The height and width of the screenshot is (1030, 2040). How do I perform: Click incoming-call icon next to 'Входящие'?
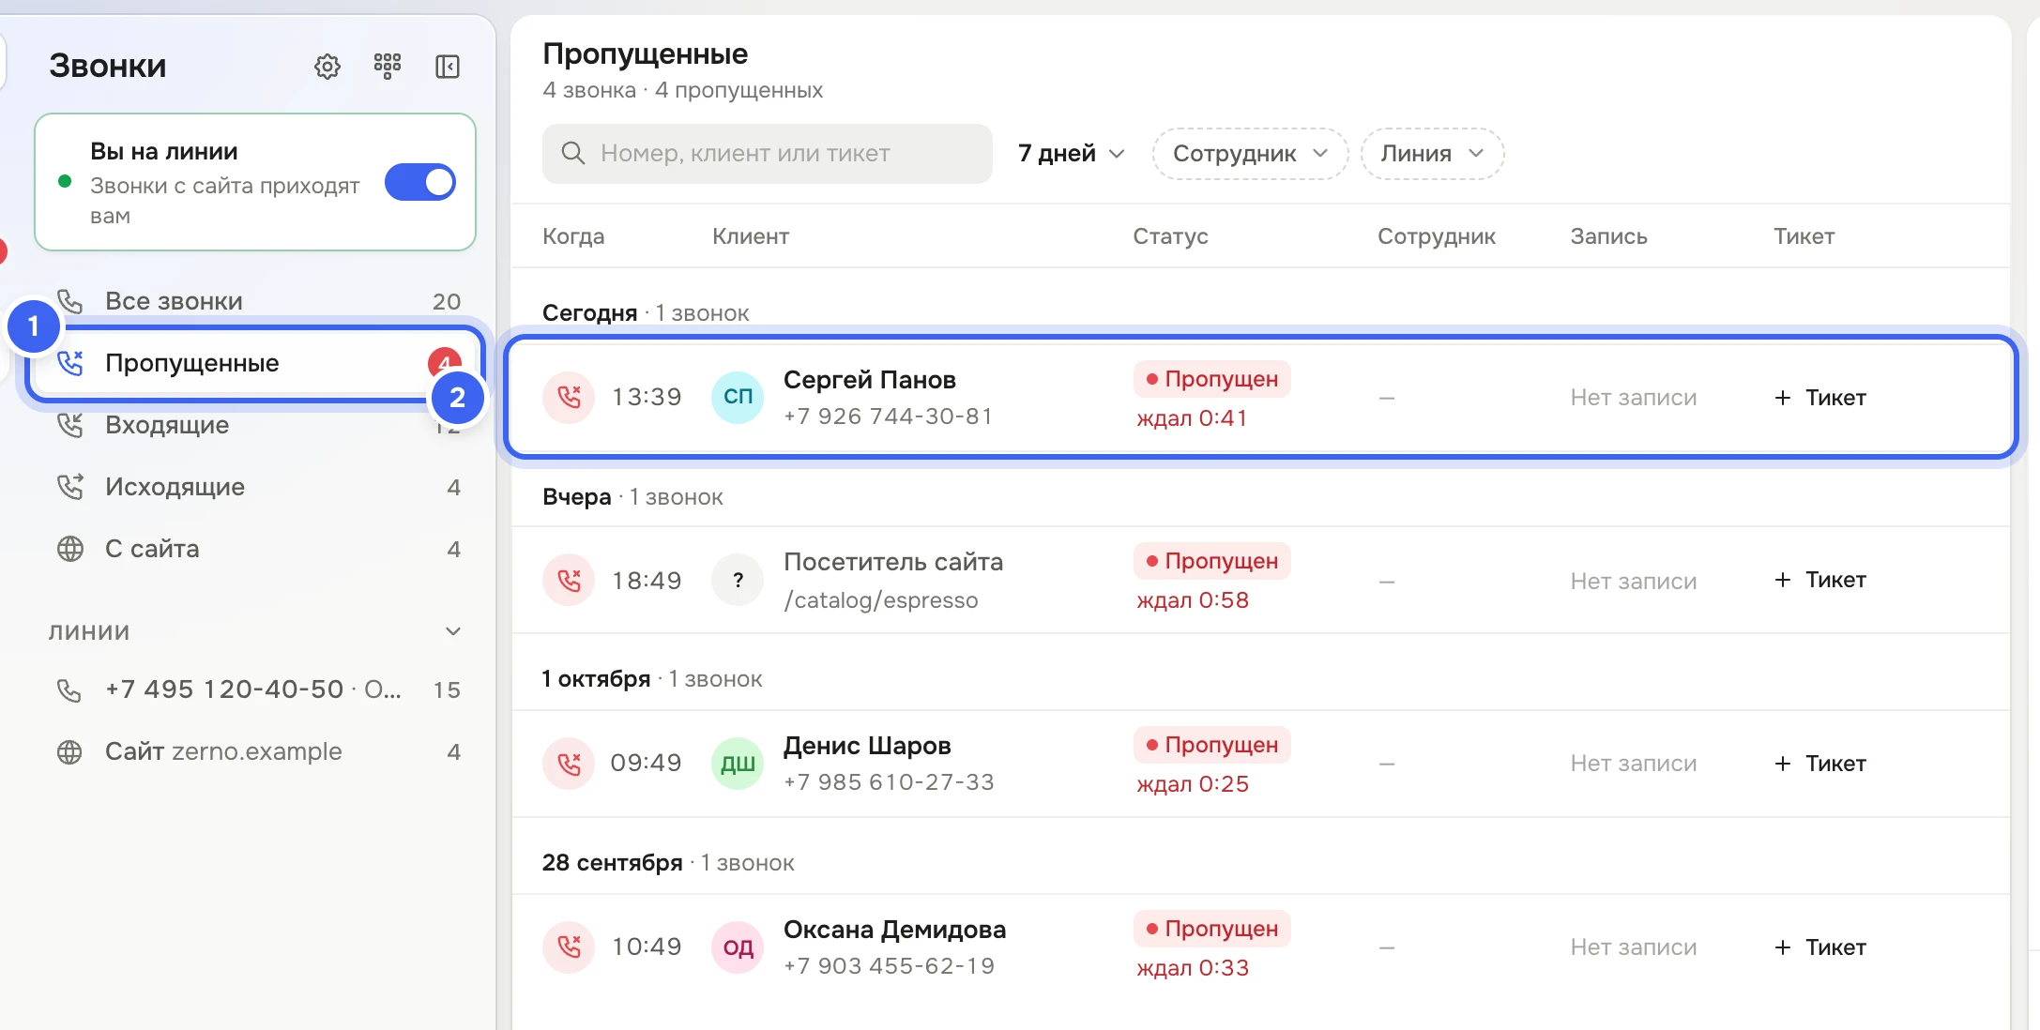coord(70,425)
